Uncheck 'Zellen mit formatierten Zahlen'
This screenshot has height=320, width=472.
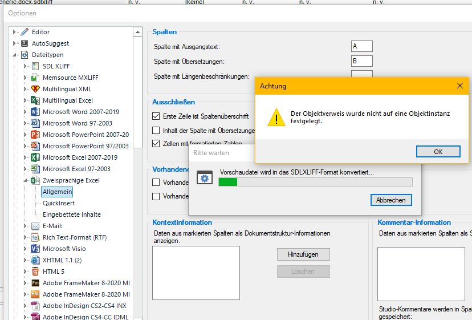point(156,143)
